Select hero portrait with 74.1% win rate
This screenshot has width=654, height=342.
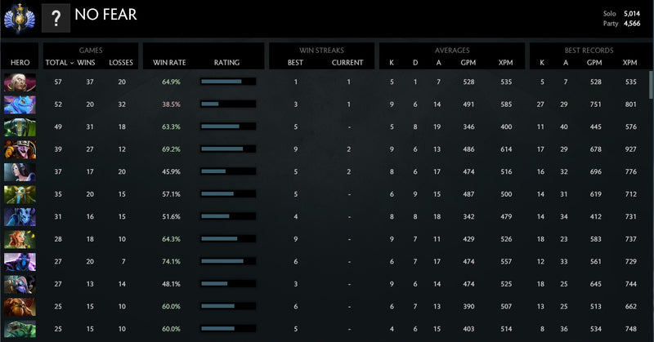[19, 261]
